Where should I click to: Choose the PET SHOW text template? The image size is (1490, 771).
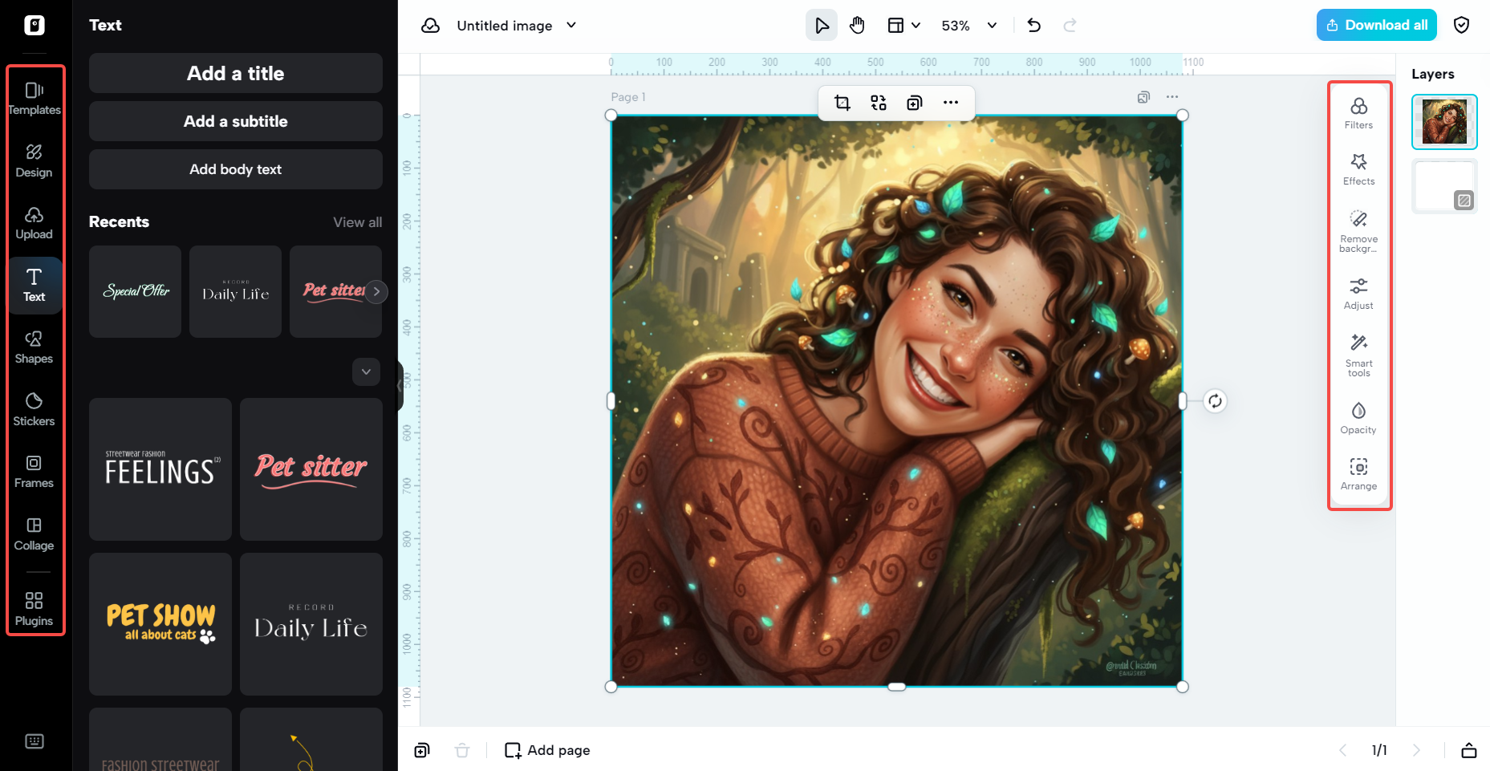pyautogui.click(x=160, y=623)
